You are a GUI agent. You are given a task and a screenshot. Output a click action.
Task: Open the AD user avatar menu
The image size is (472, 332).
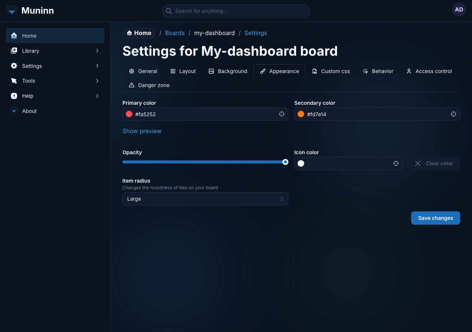(459, 10)
